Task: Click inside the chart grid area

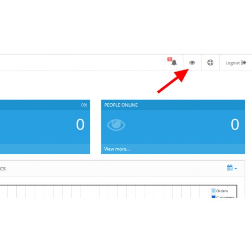Action: click(104, 192)
